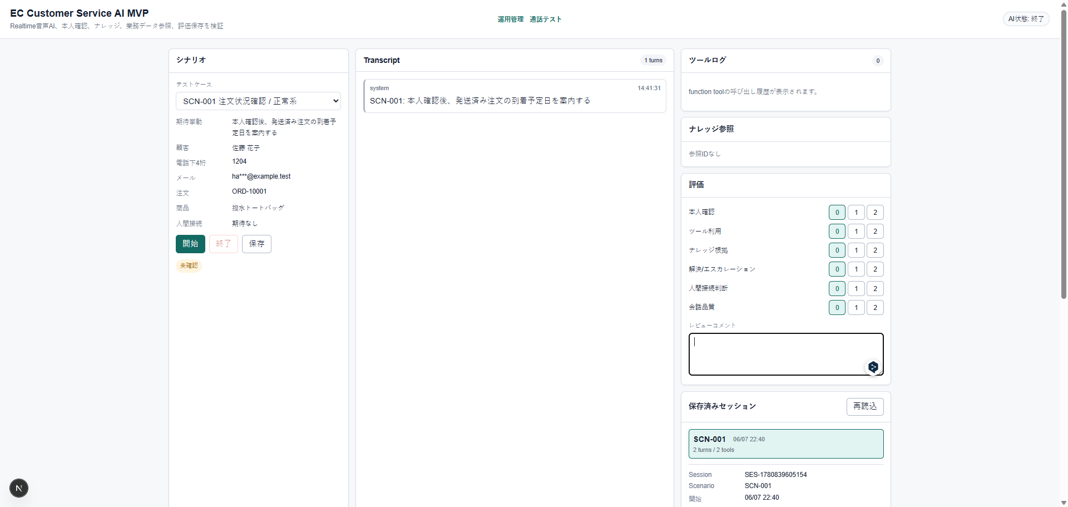Set ナレッジ根拠 score to 0

pyautogui.click(x=837, y=250)
